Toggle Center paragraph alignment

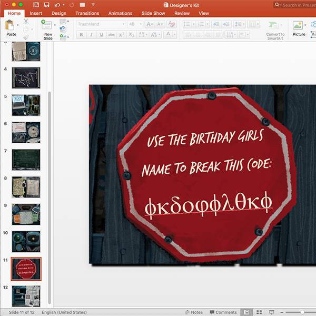coord(197,35)
